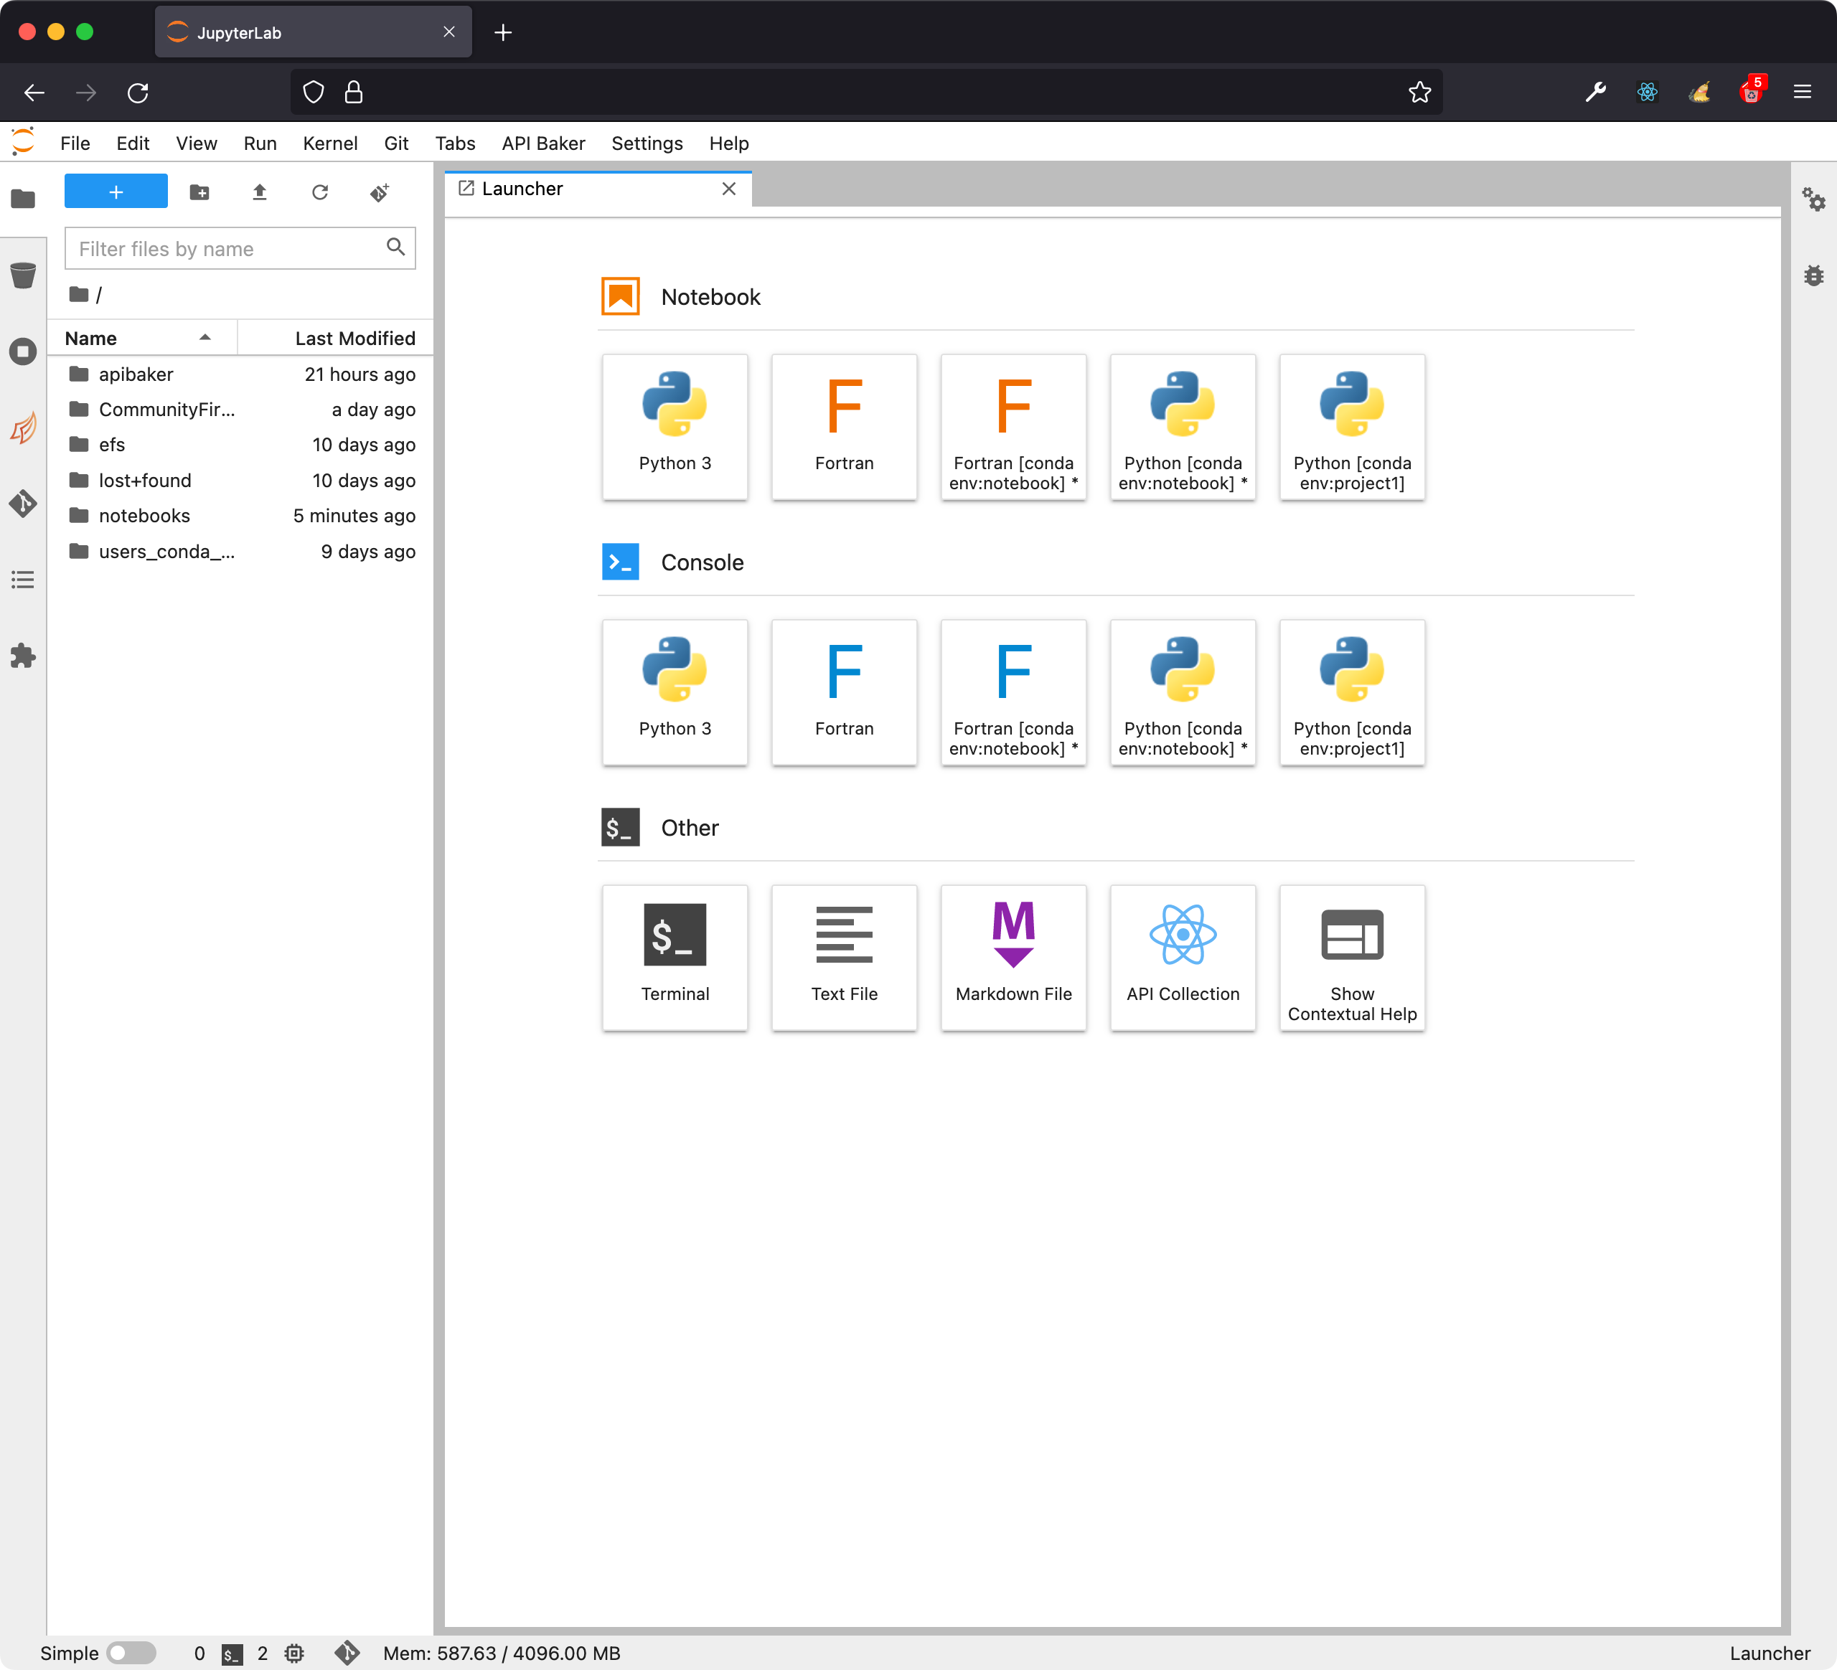Click the blue New Launcher plus button
The width and height of the screenshot is (1837, 1670).
click(116, 192)
